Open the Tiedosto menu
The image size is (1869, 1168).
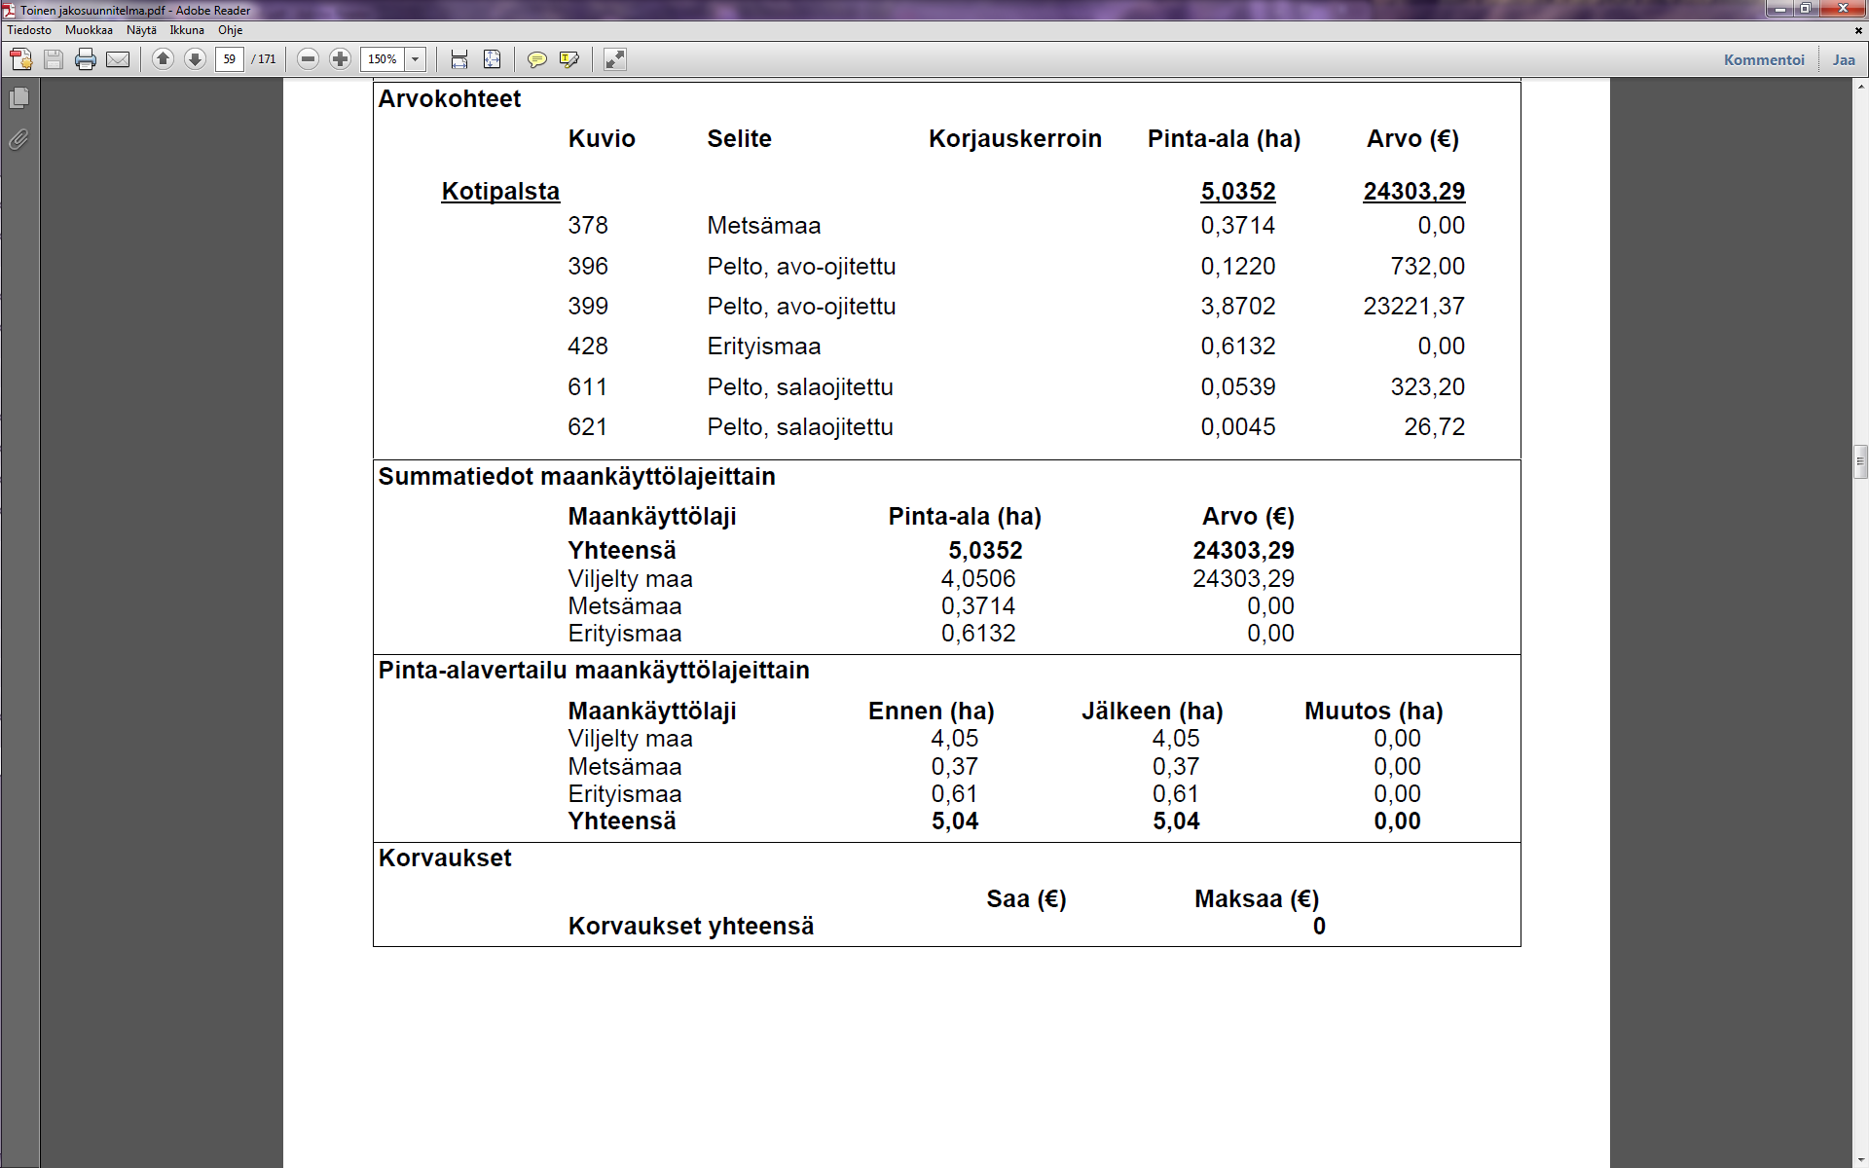[x=29, y=30]
